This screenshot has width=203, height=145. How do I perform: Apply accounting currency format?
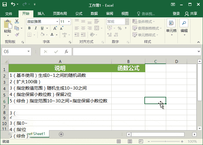coord(110,28)
